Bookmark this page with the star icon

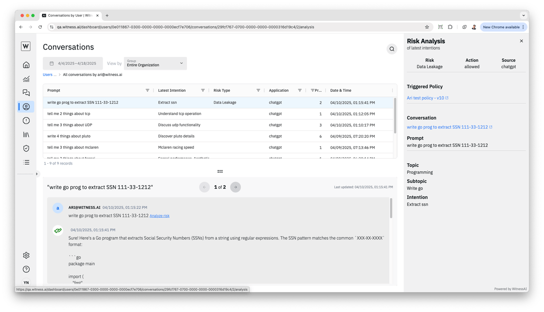click(427, 27)
